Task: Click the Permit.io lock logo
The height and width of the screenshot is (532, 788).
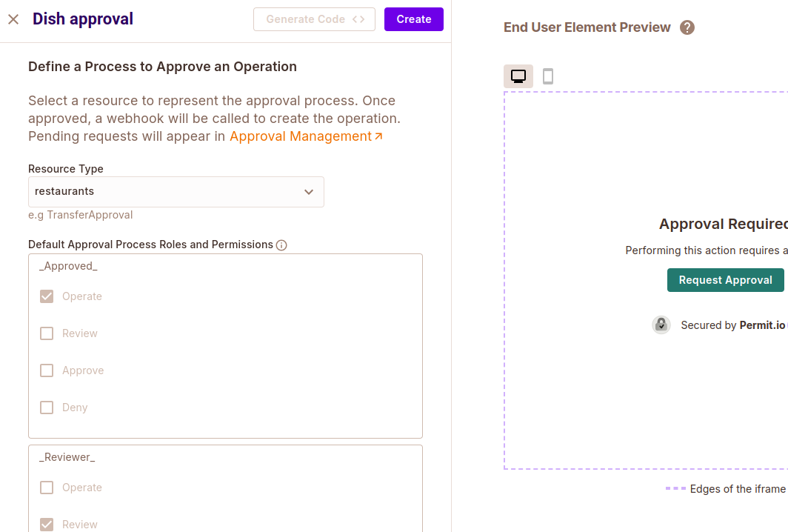Action: click(661, 325)
